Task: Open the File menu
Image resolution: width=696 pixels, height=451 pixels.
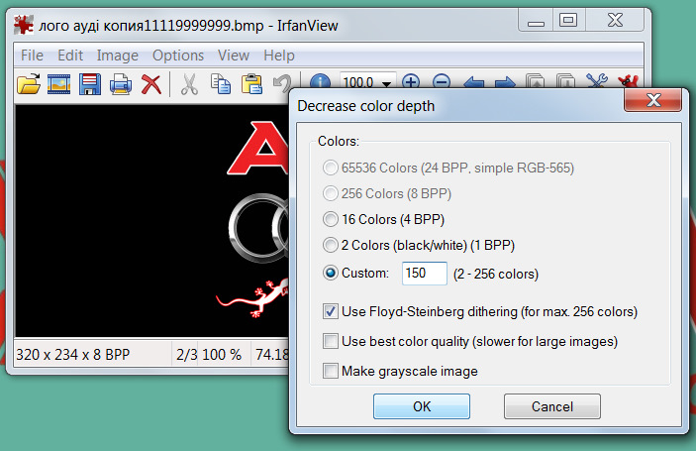Action: point(32,56)
